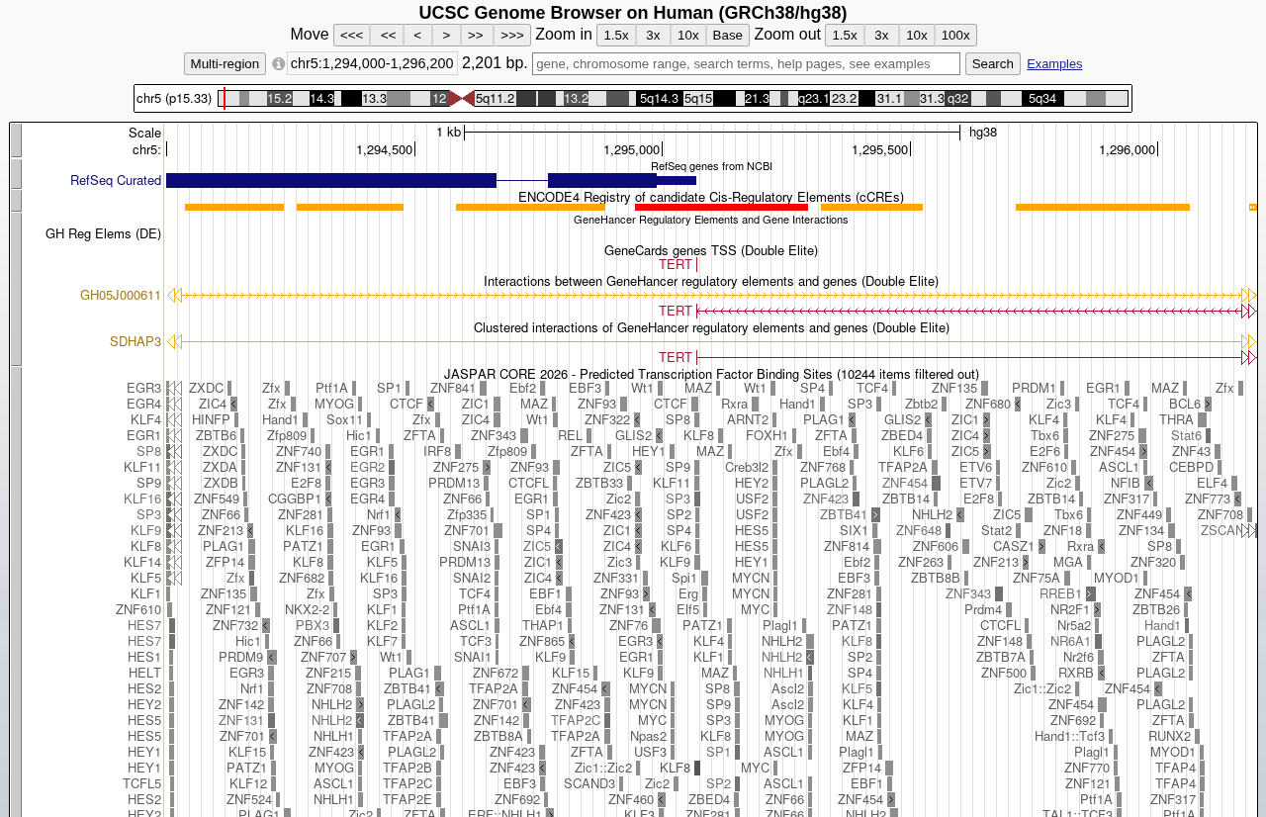Click the gray handle beside JASPAR track

pyautogui.click(x=15, y=591)
